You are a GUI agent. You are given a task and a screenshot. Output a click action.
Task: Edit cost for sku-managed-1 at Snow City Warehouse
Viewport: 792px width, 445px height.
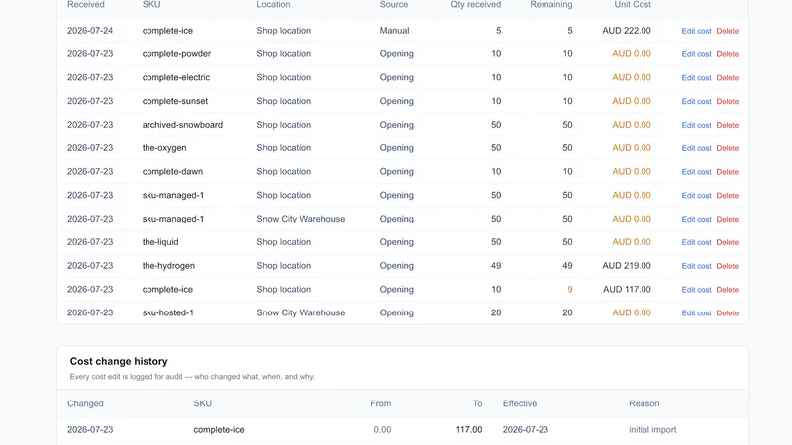click(696, 219)
